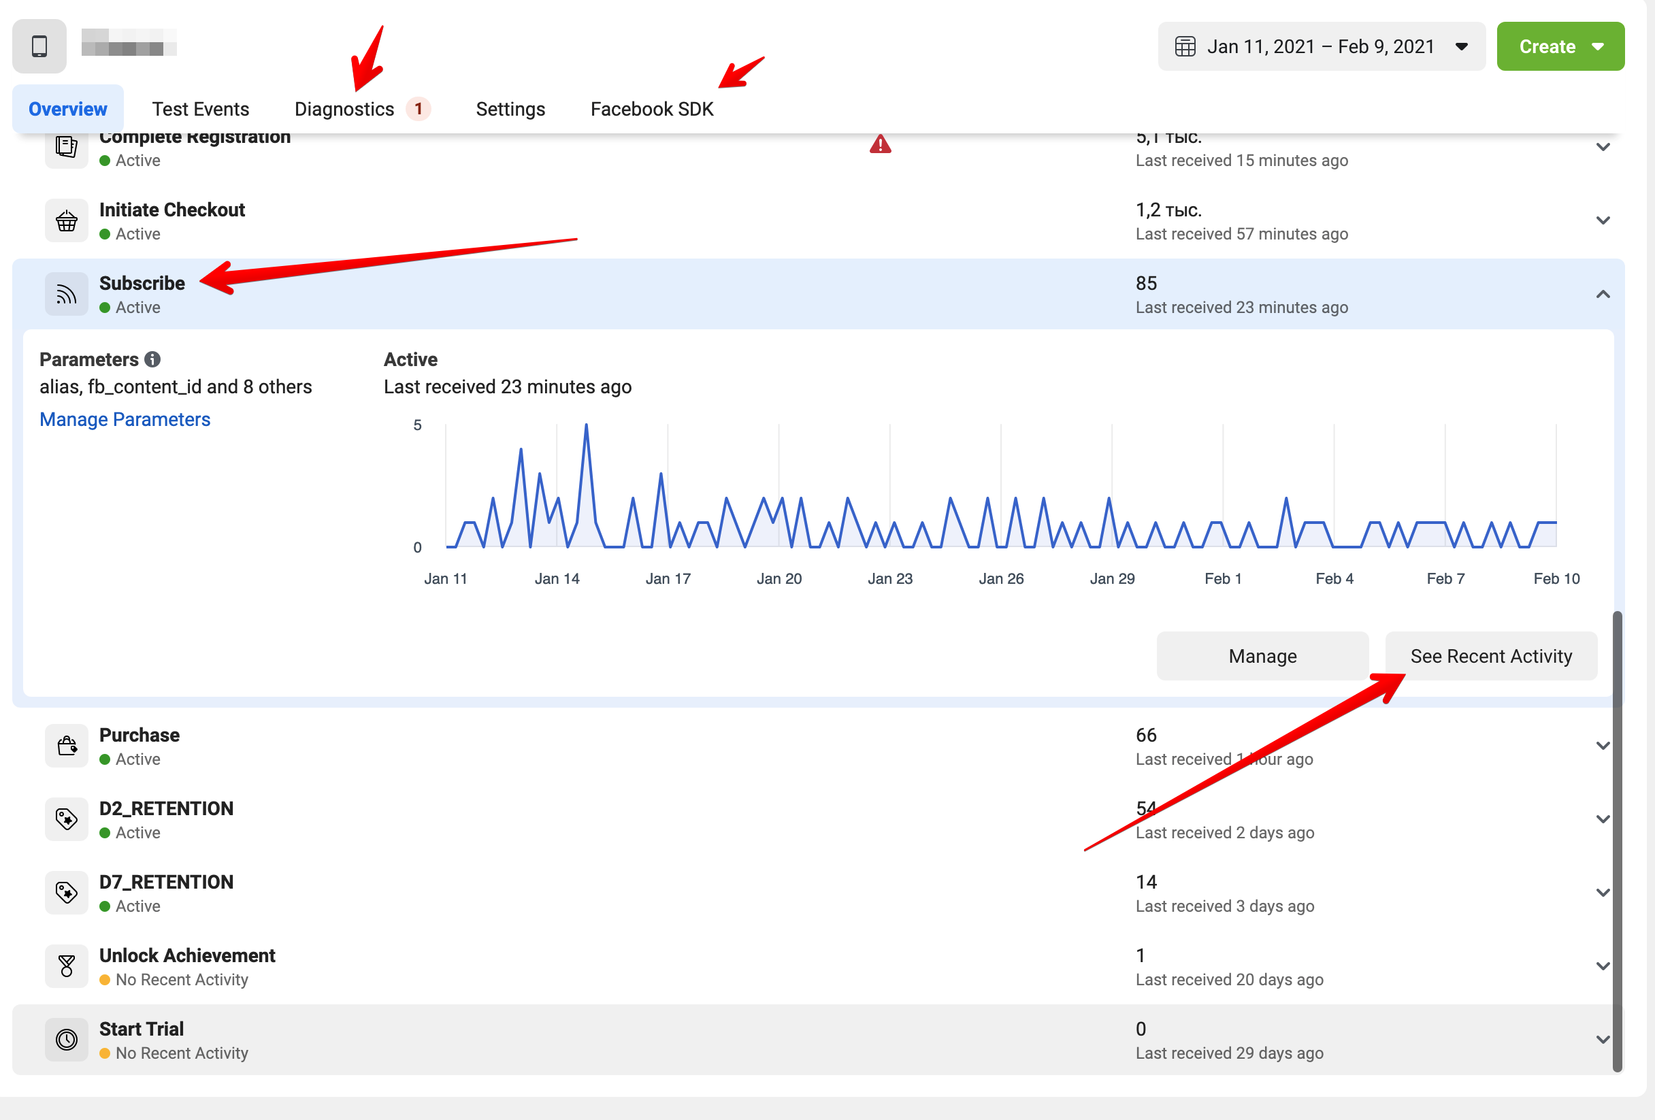Collapse the Subscribe event row
Image resolution: width=1655 pixels, height=1120 pixels.
pyautogui.click(x=1603, y=294)
